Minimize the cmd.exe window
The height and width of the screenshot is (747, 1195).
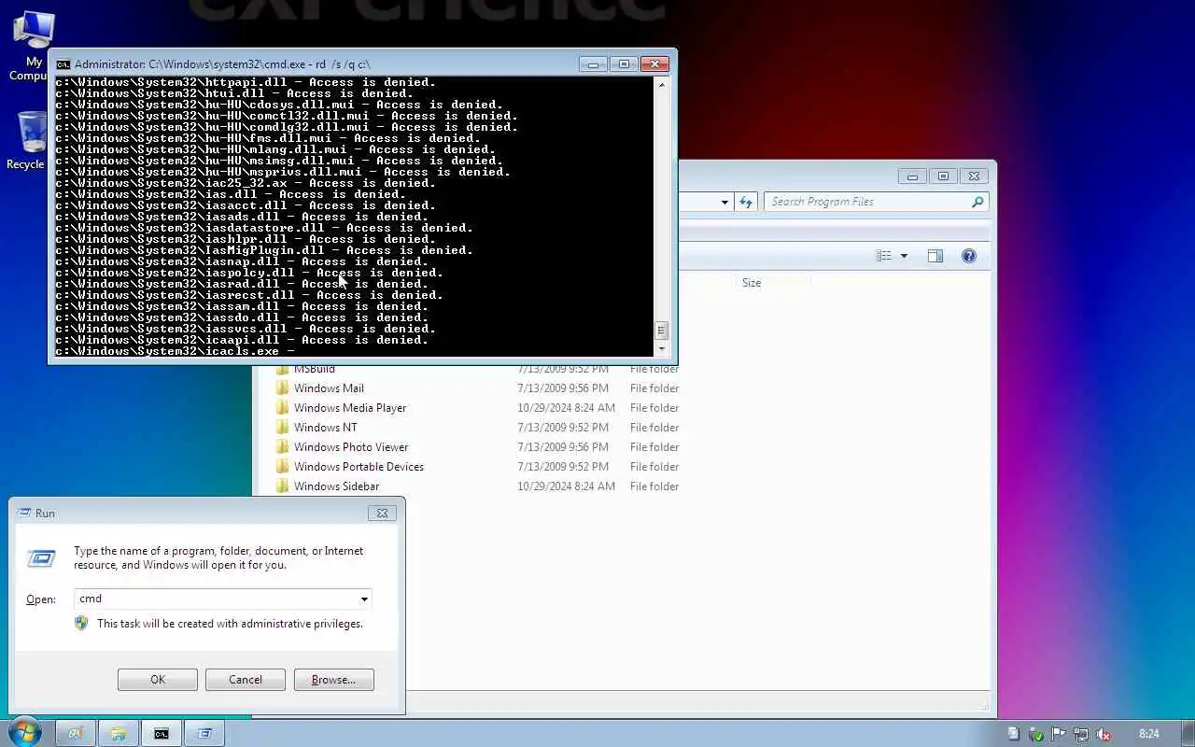pyautogui.click(x=593, y=63)
